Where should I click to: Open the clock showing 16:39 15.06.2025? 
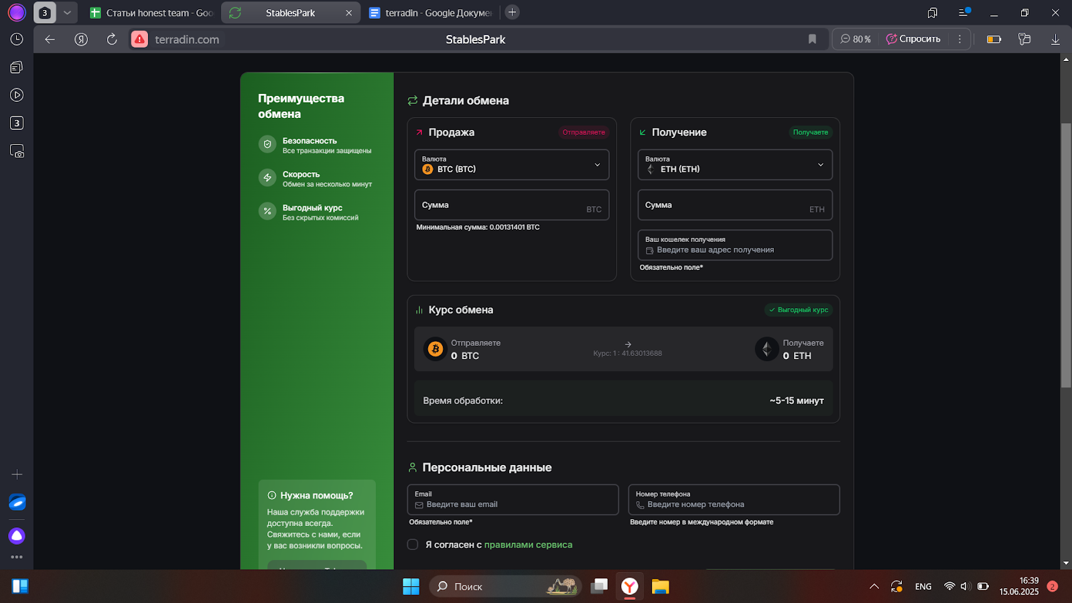point(1019,586)
